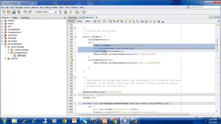Expand the Generated Code fold at line 55
Image resolution: width=221 pixels, height=124 pixels.
tap(75, 95)
